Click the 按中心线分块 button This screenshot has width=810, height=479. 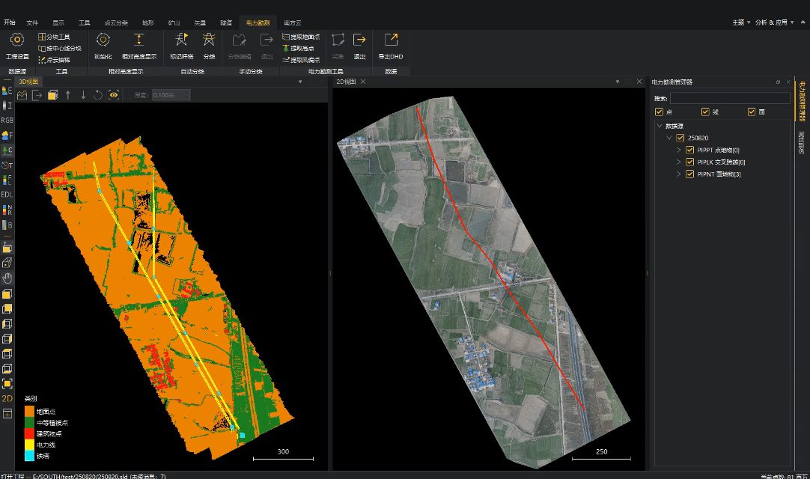[x=60, y=48]
